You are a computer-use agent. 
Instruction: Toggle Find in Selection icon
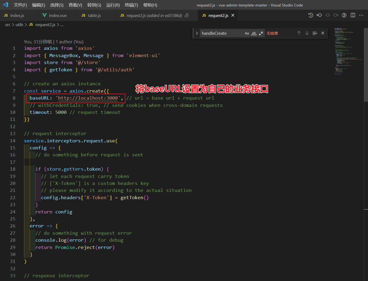coord(315,33)
